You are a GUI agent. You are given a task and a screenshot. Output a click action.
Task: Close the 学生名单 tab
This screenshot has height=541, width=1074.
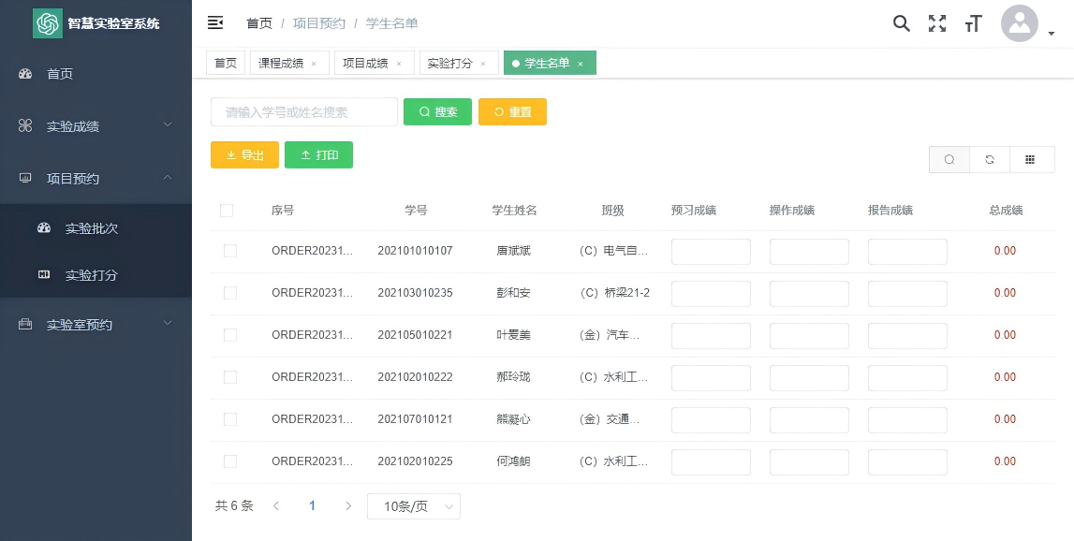point(581,63)
